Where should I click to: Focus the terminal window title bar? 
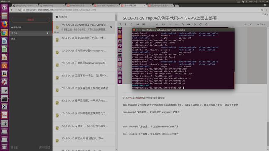(183, 30)
